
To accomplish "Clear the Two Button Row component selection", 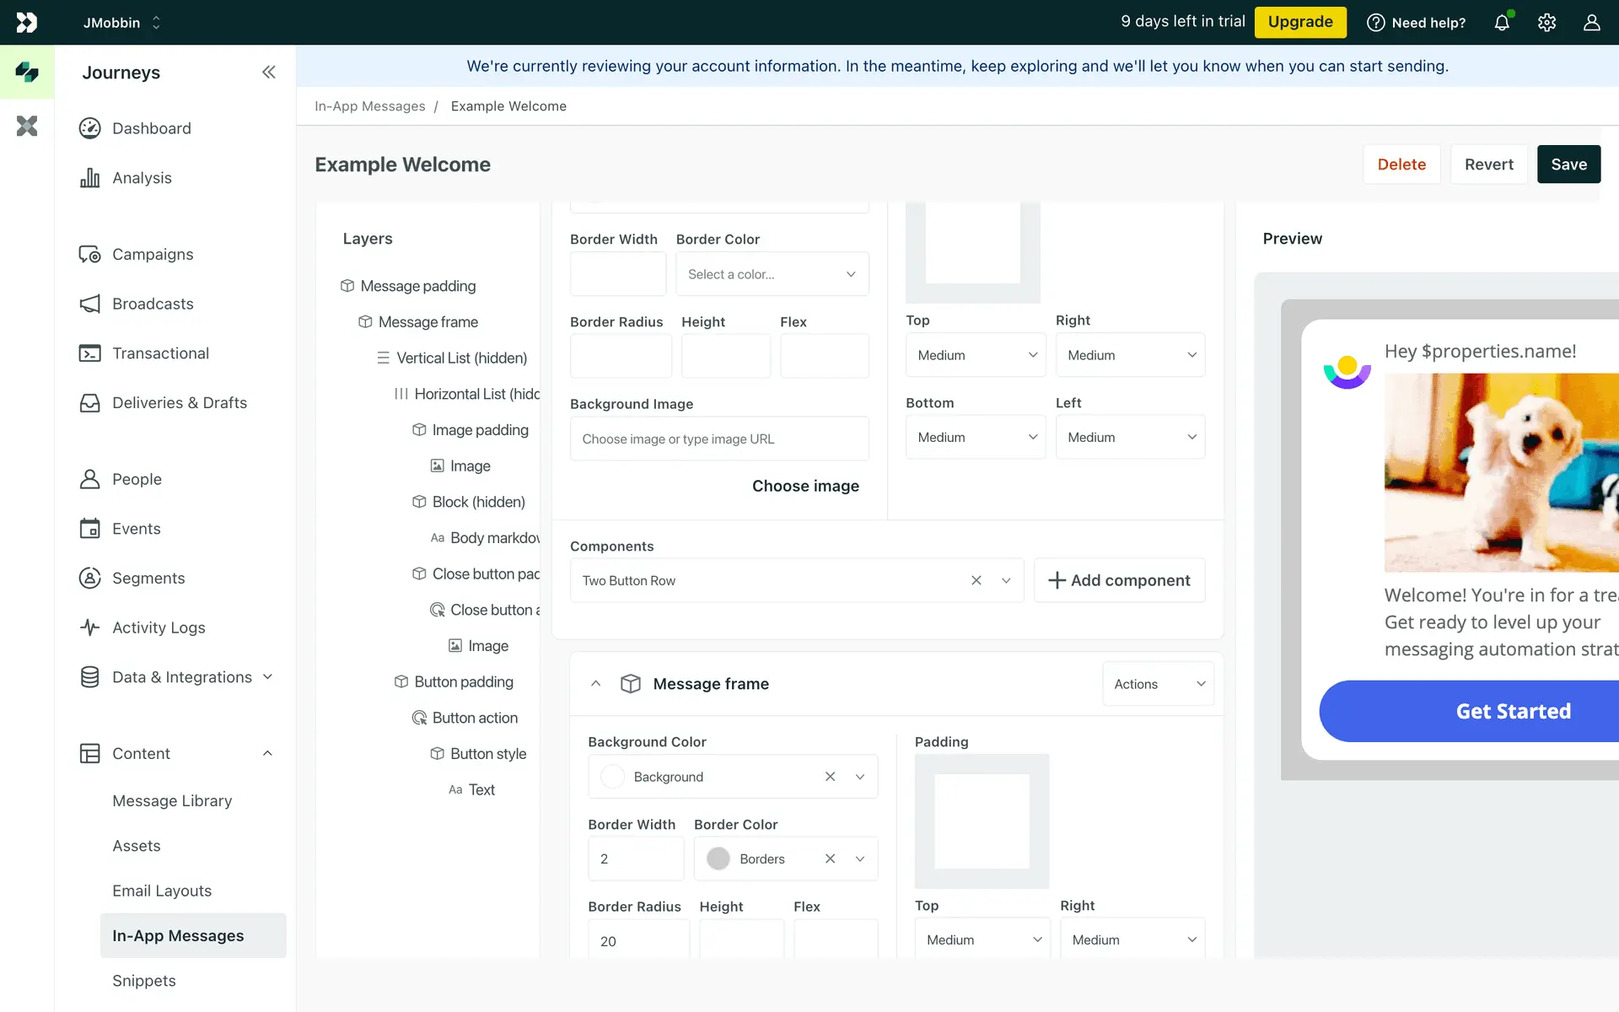I will pos(976,580).
